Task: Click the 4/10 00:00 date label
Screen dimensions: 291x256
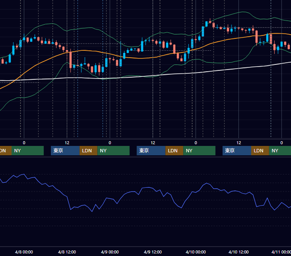Action: point(196,252)
